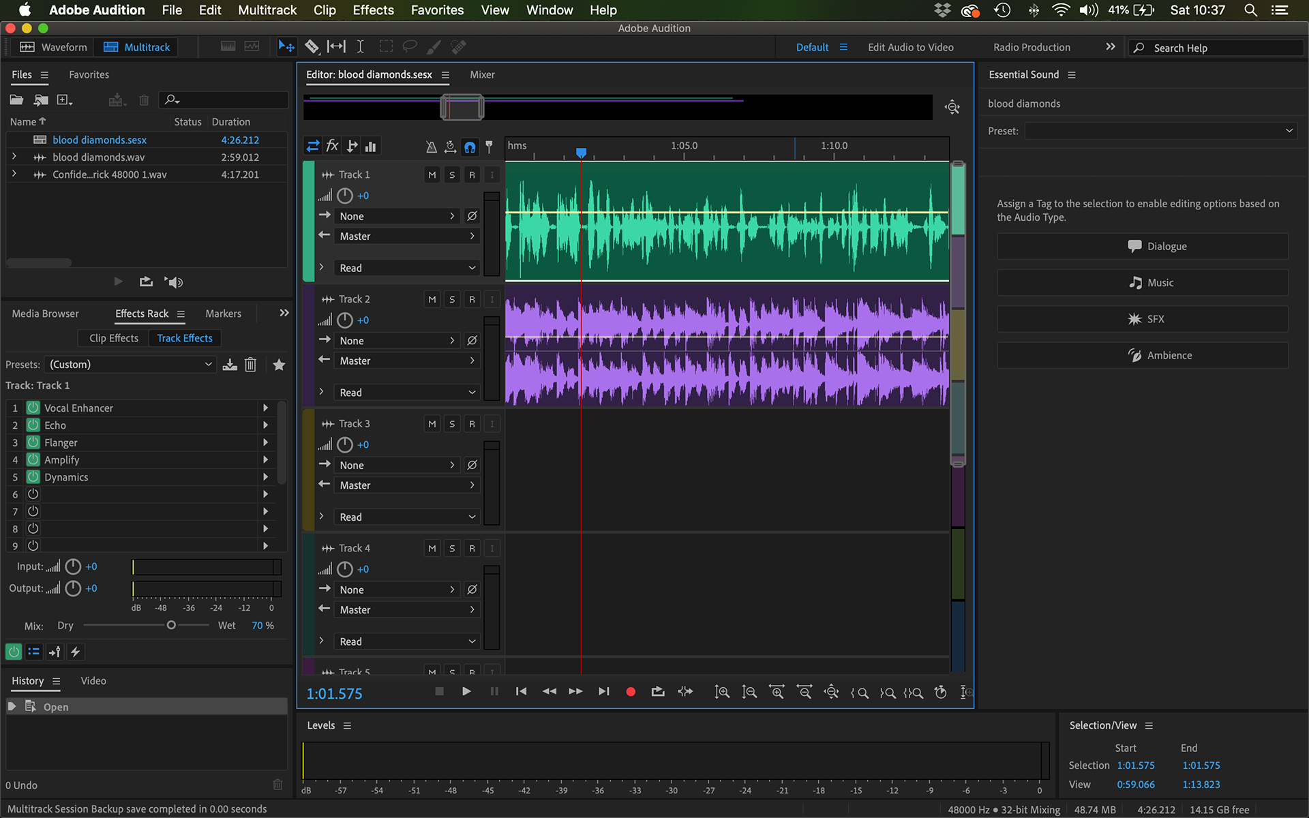This screenshot has width=1309, height=818.
Task: Click the lightning apply-effects icon in rack
Action: click(x=76, y=652)
